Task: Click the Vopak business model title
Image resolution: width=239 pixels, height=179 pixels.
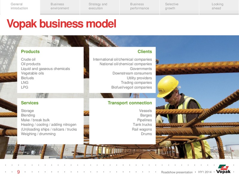Action: (x=62, y=24)
